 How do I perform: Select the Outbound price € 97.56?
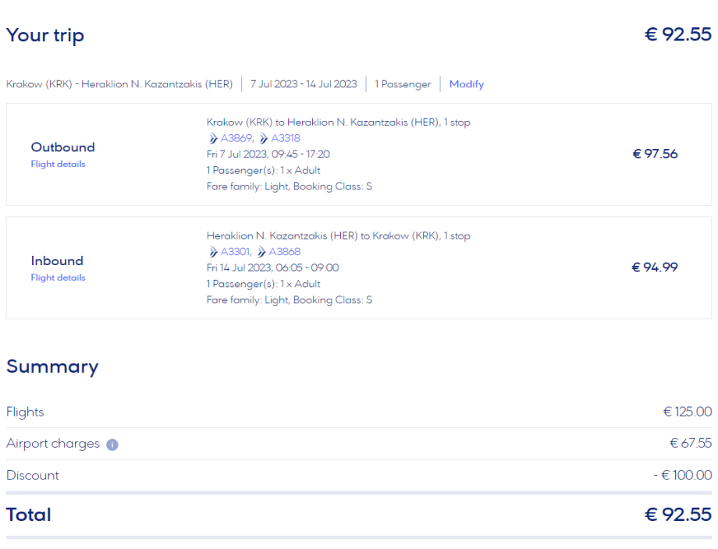[x=655, y=154]
